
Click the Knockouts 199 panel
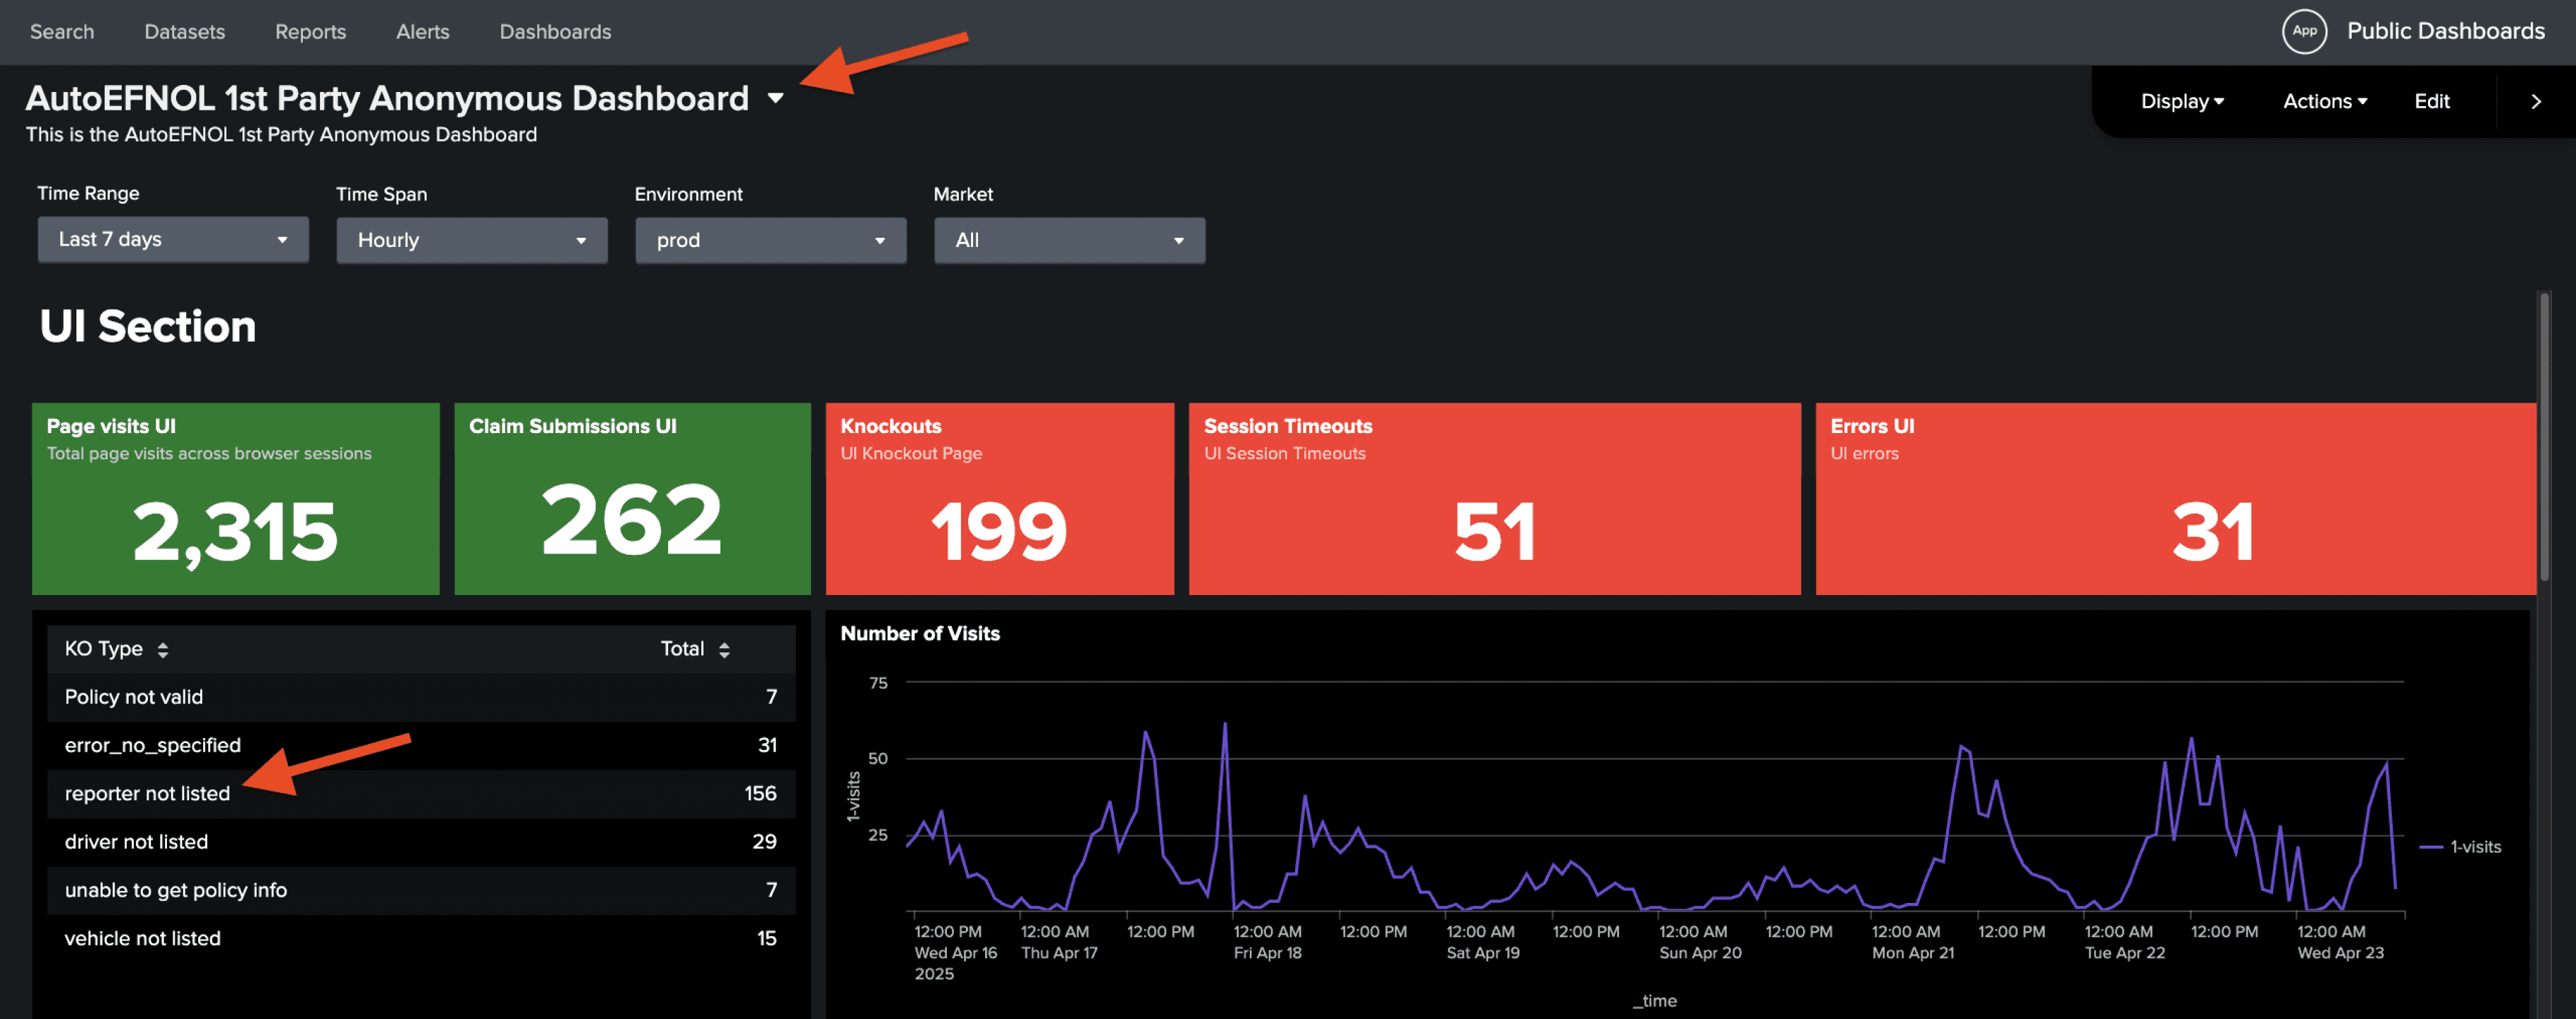[998, 500]
